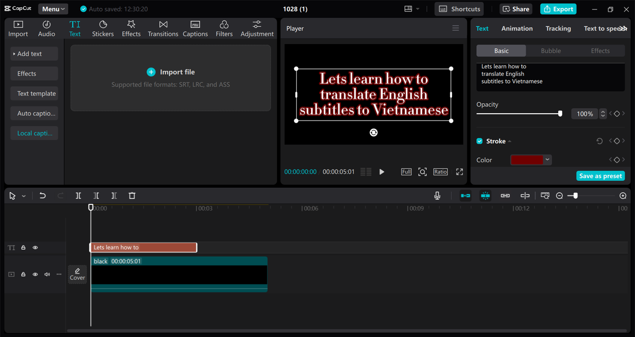Expand player to fullscreen
This screenshot has width=635, height=337.
coord(459,172)
